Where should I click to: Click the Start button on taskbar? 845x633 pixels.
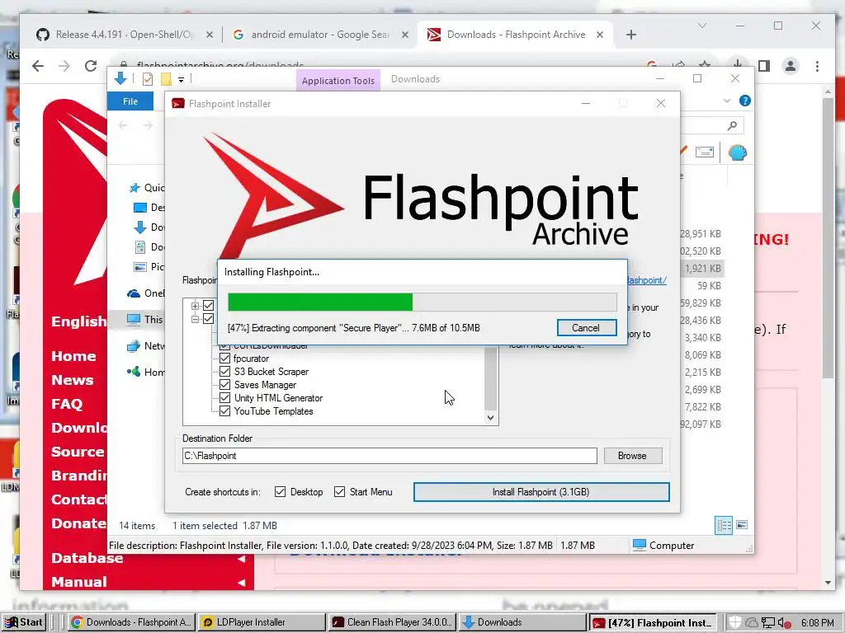pyautogui.click(x=24, y=622)
